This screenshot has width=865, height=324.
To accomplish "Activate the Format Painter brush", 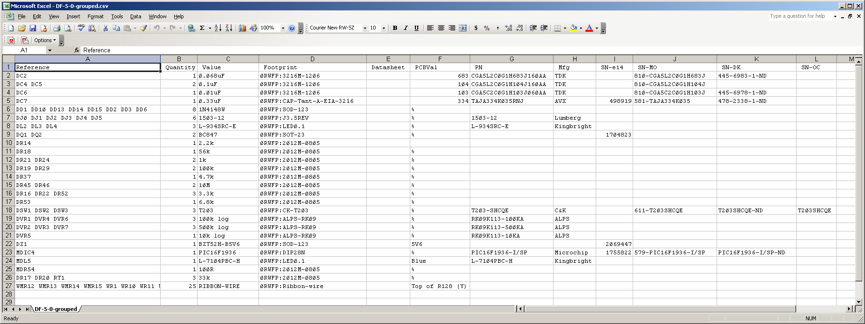I will pyautogui.click(x=144, y=28).
